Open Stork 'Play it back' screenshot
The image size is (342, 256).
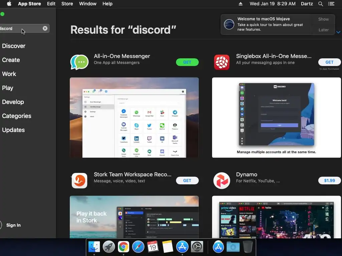coord(134,217)
